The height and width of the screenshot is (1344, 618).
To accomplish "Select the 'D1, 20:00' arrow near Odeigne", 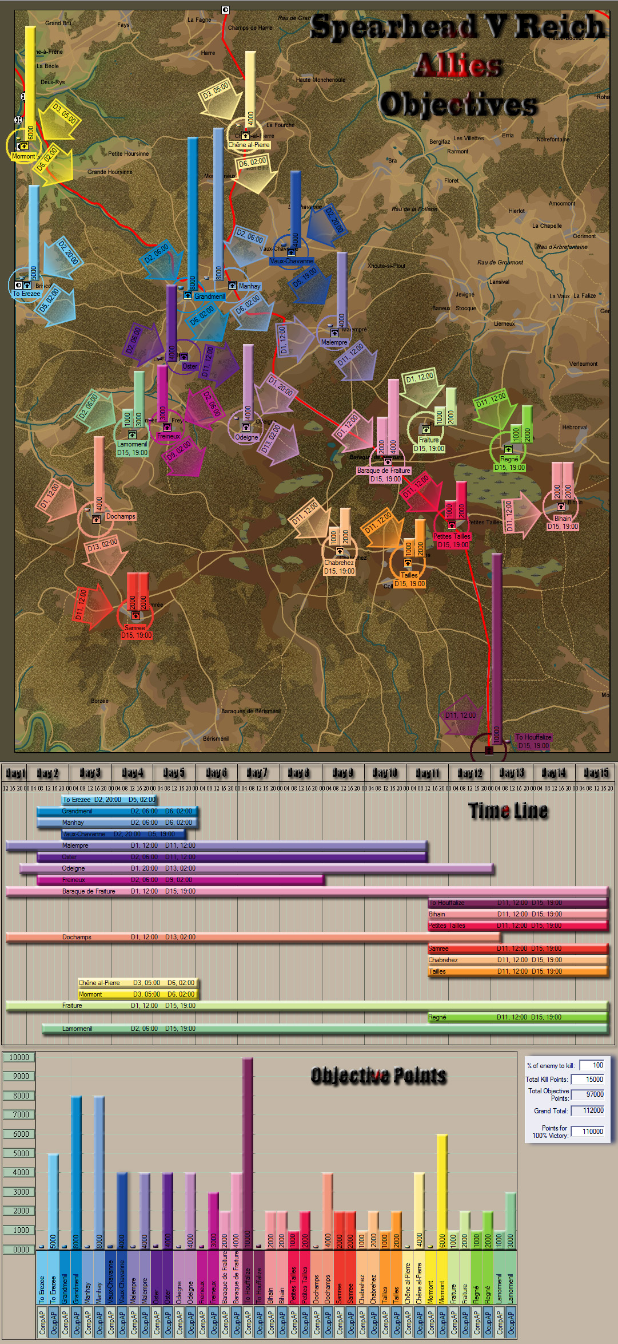I will click(276, 392).
